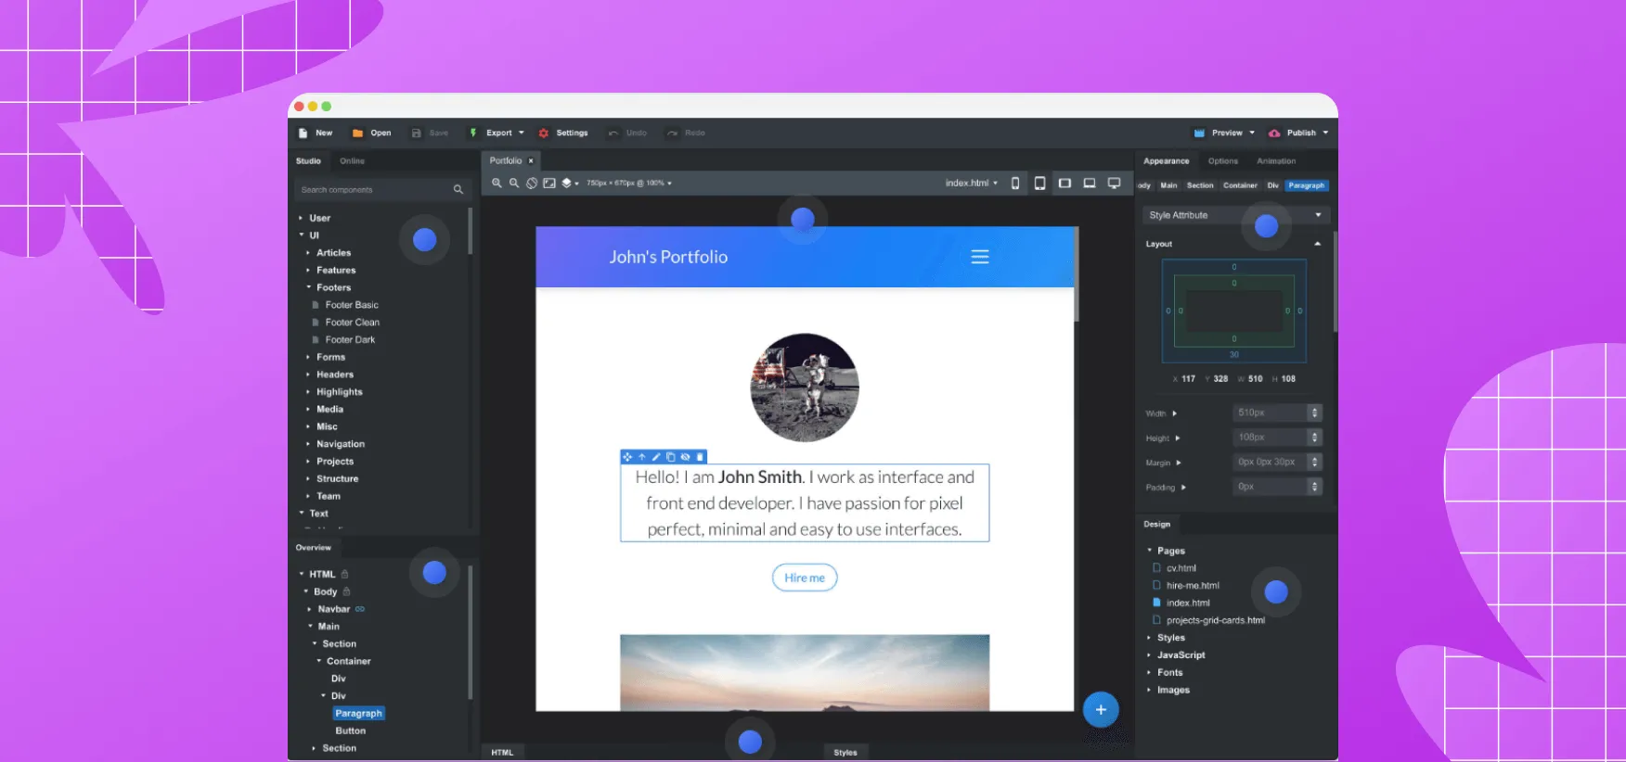Click the Hire me button

pos(805,578)
